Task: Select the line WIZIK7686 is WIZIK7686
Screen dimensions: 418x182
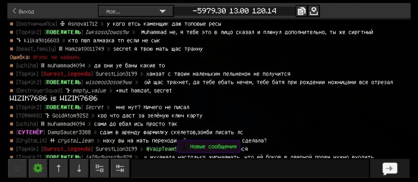Action: (x=54, y=99)
